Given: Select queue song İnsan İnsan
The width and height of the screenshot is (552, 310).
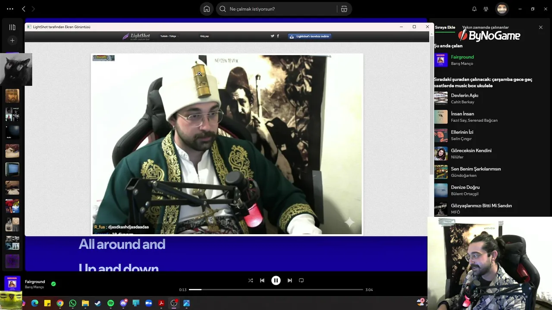Looking at the screenshot, I should [462, 114].
